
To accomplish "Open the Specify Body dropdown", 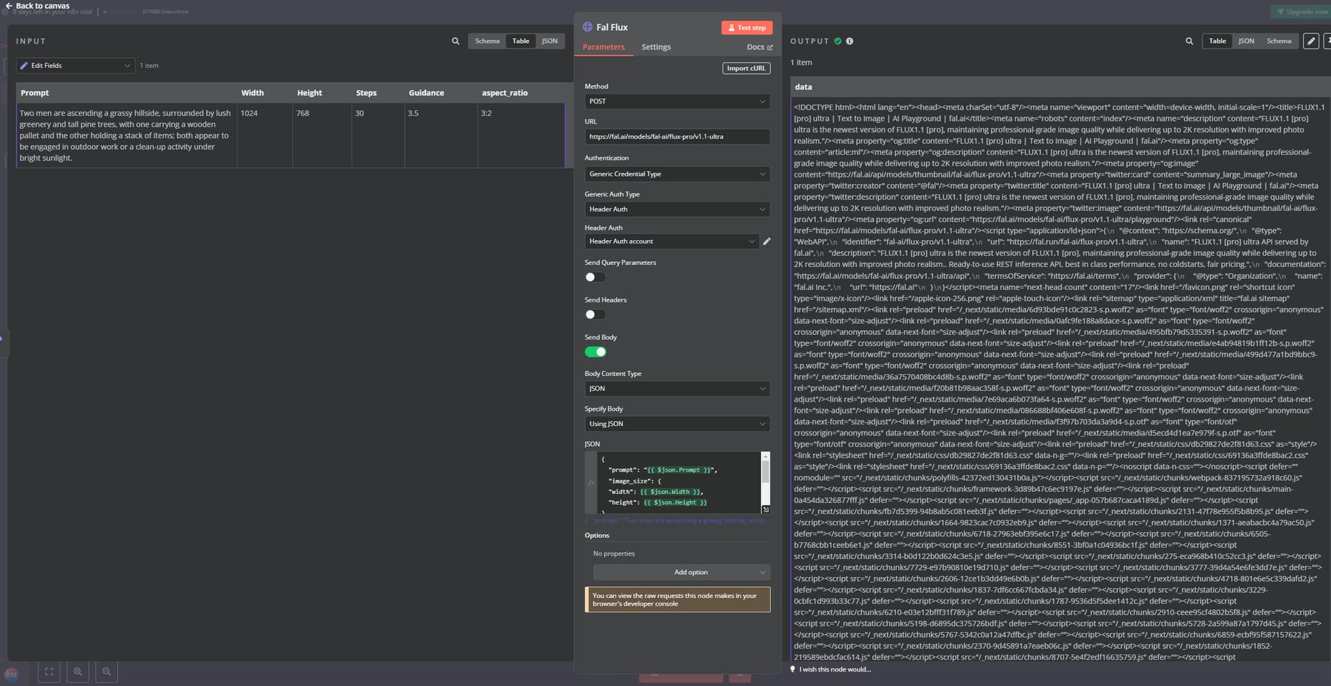I will tap(677, 424).
